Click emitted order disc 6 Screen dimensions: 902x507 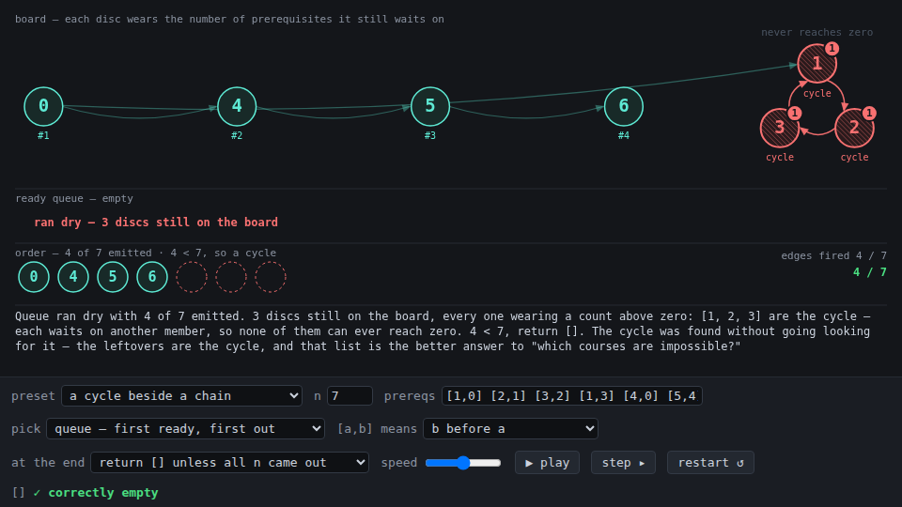(152, 276)
